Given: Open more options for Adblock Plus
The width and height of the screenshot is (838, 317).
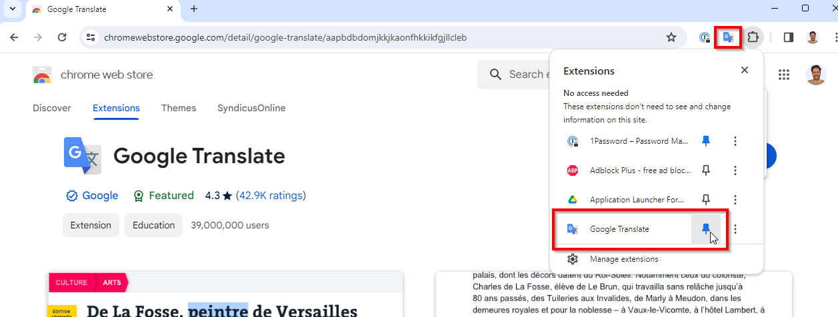Looking at the screenshot, I should (735, 170).
